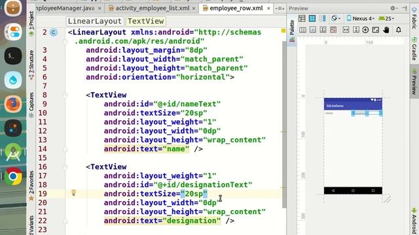Click the yellow warning indicator in editor
The image size is (419, 235).
coord(283,31)
